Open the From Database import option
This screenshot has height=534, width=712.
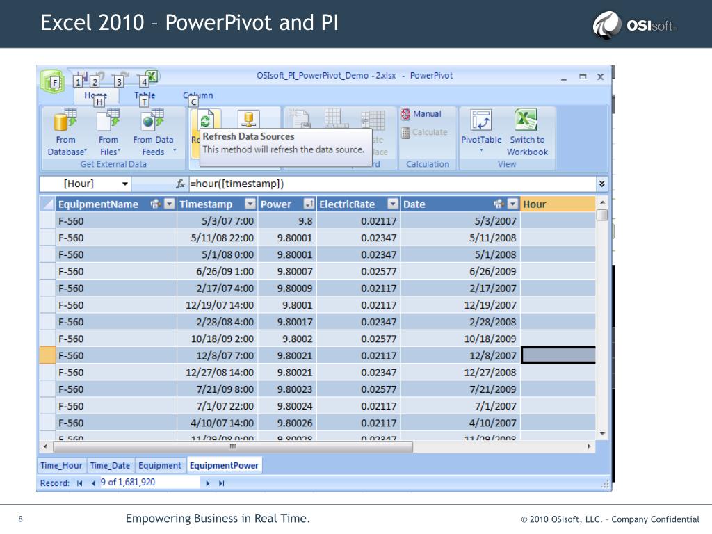[66, 133]
